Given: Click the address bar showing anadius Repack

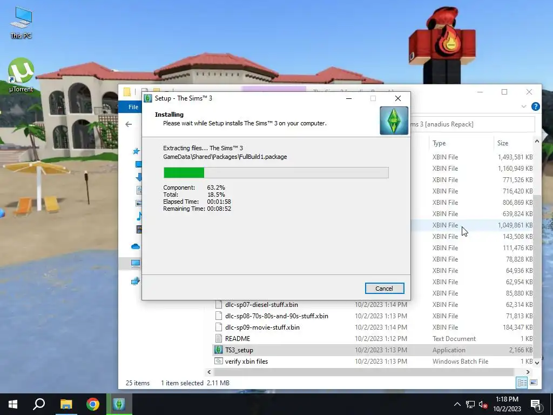Looking at the screenshot, I should [473, 124].
